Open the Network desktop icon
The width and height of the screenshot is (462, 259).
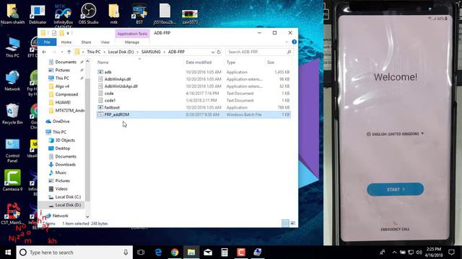point(12,81)
